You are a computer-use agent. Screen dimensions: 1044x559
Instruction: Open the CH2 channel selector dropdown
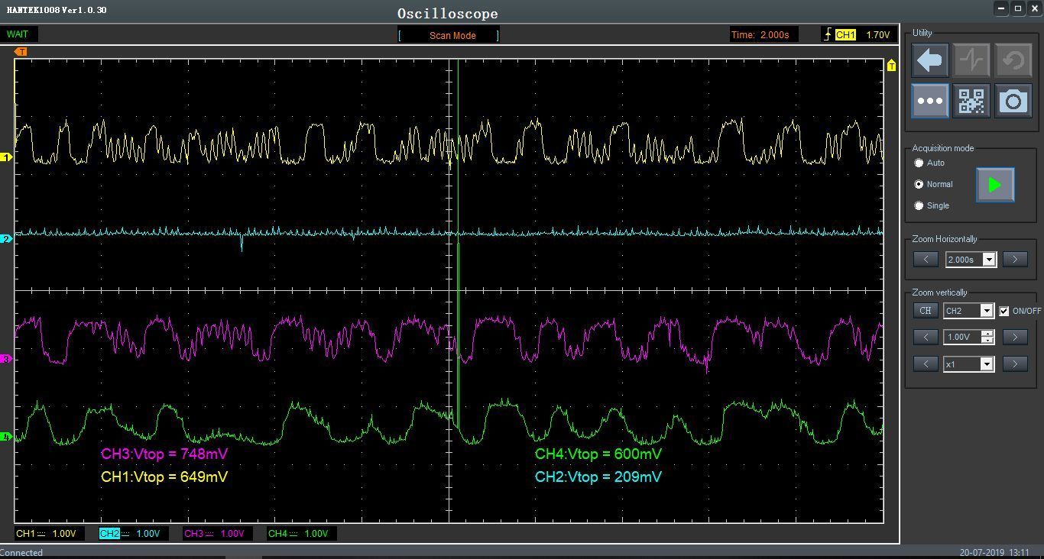(986, 311)
